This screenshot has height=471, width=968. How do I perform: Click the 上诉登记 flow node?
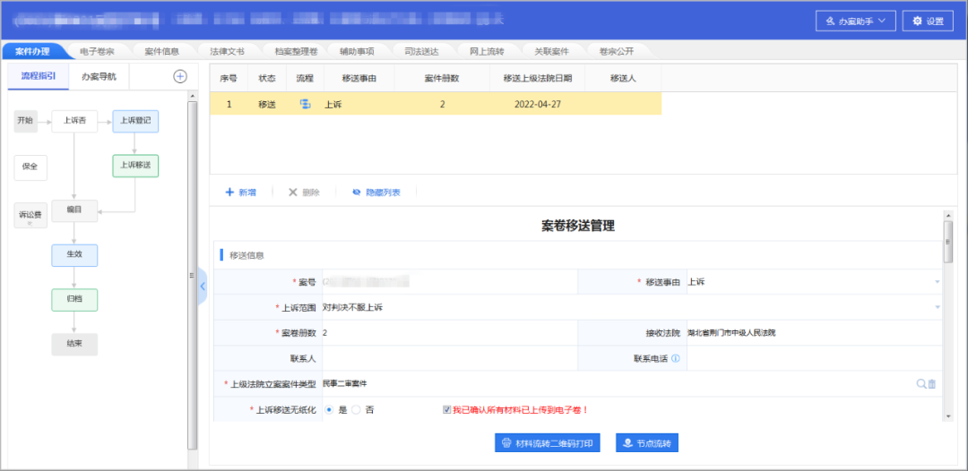pyautogui.click(x=135, y=122)
